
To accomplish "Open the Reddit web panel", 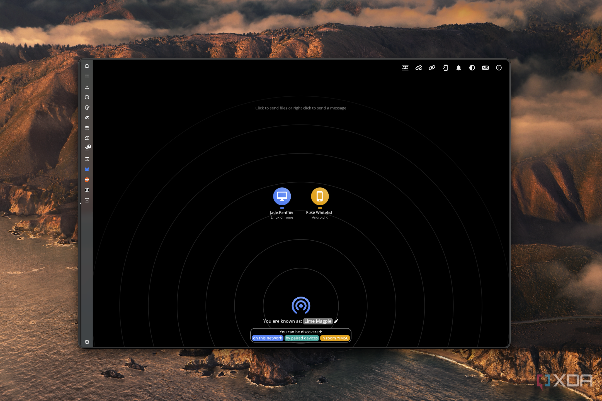I will pos(87,180).
